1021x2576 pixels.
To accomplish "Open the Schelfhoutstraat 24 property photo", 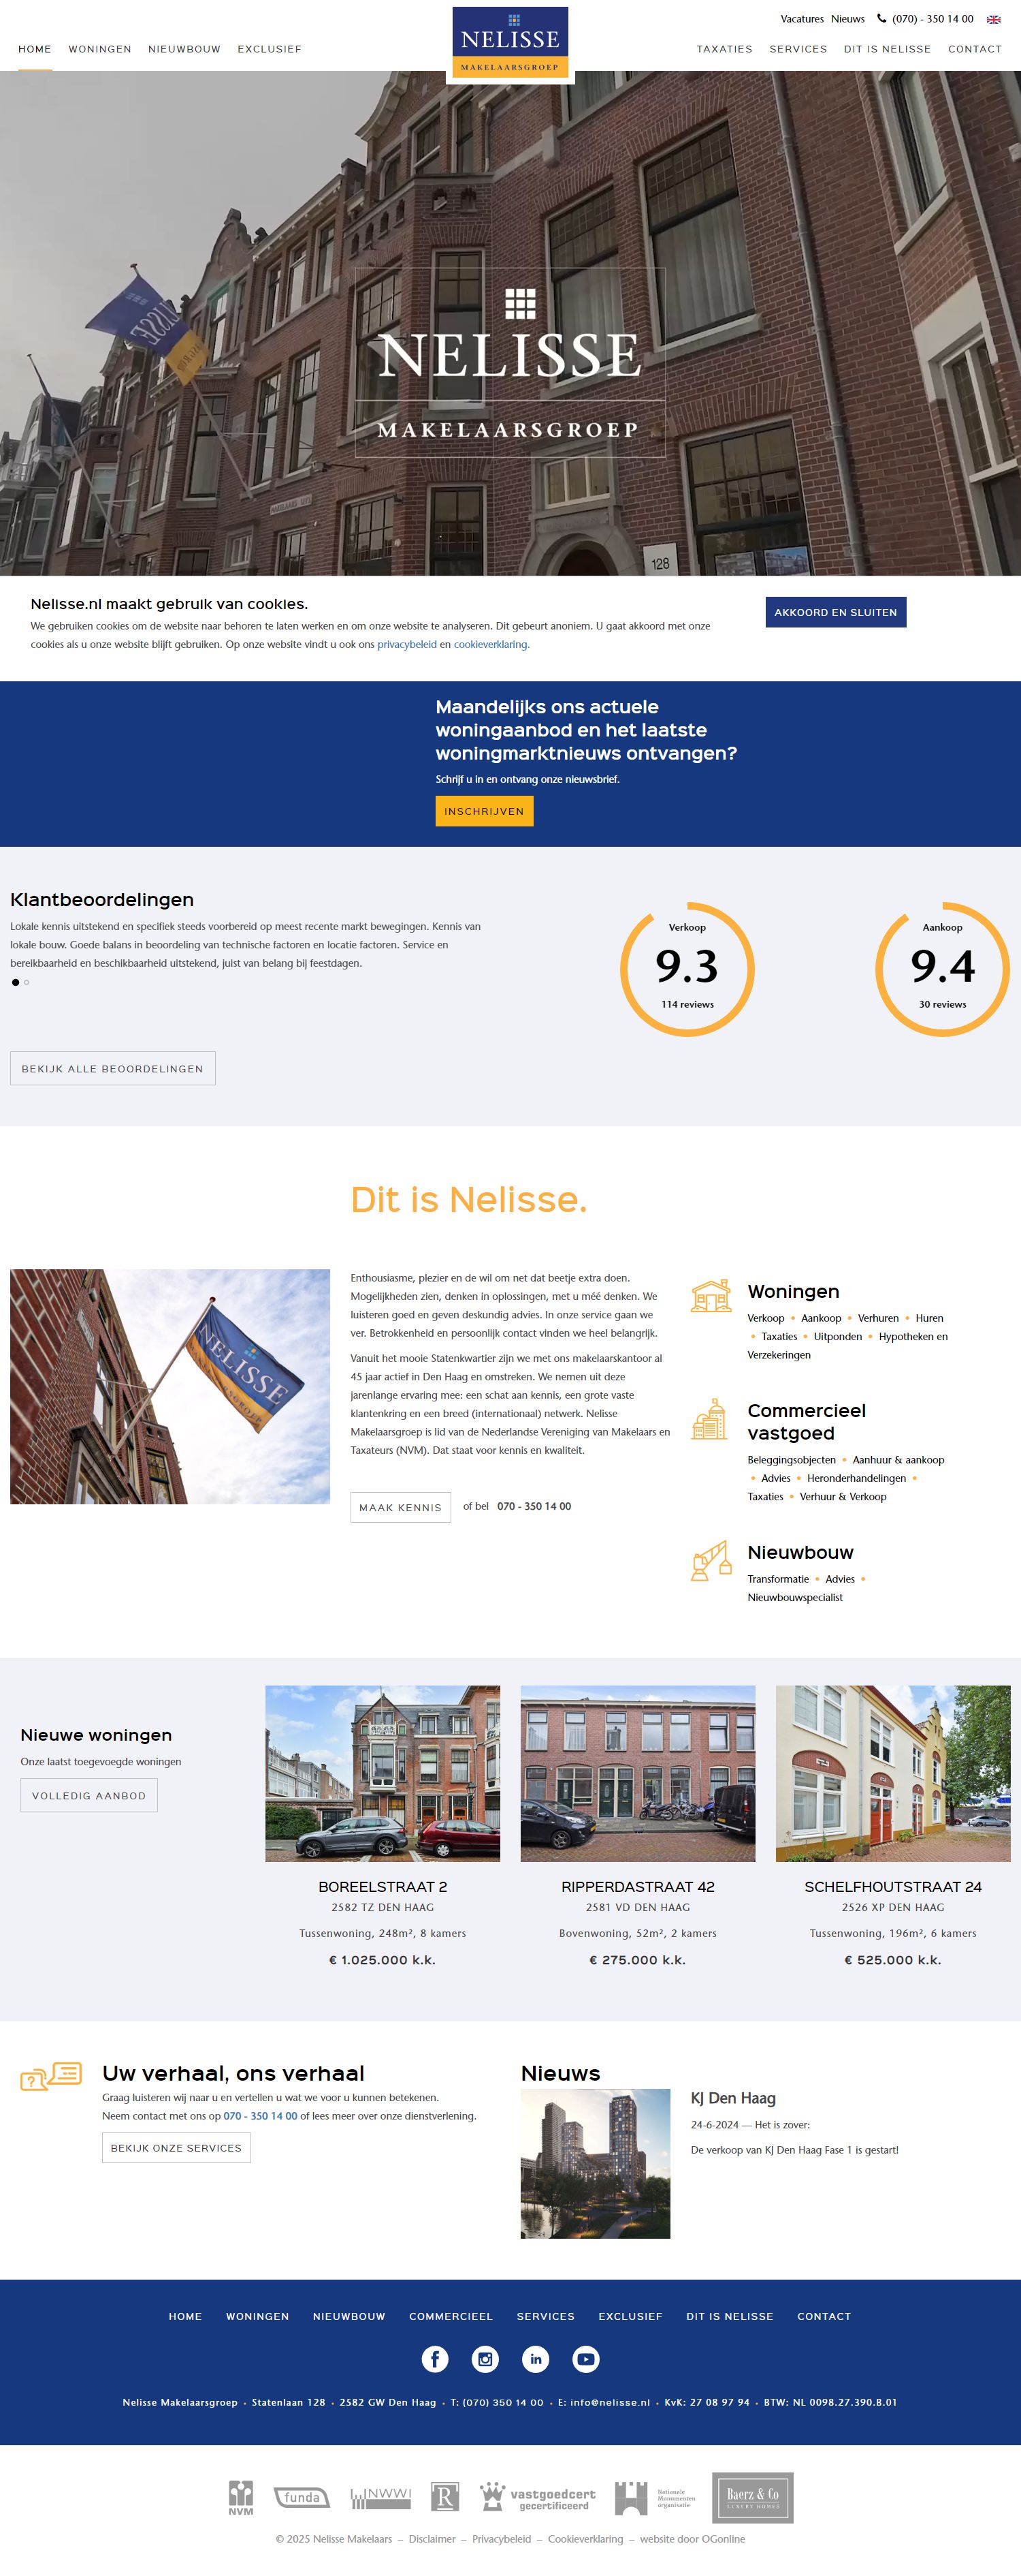I will 893,1773.
